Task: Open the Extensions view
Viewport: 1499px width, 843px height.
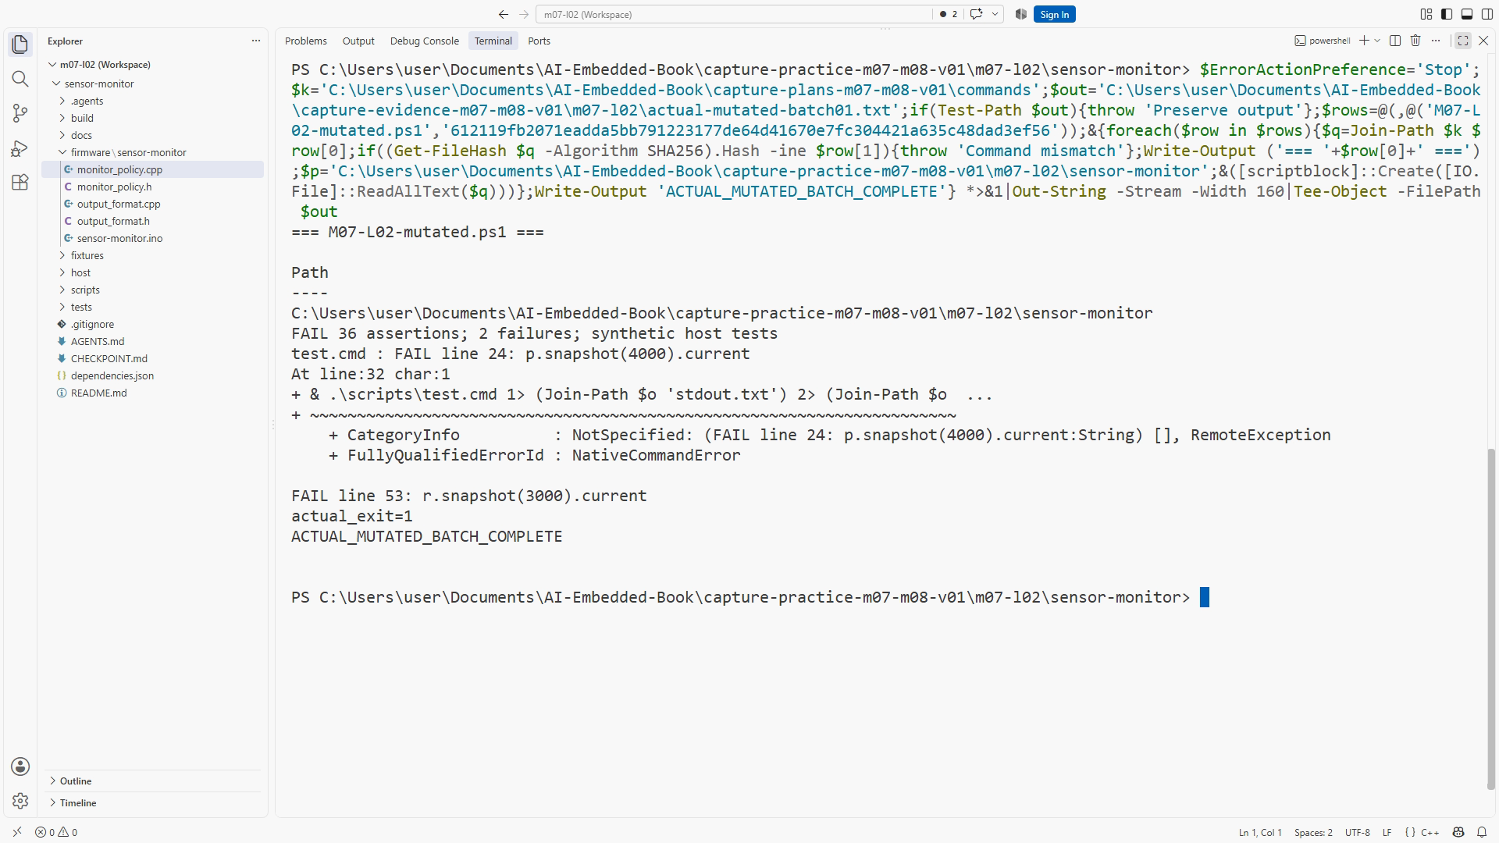Action: [x=20, y=182]
